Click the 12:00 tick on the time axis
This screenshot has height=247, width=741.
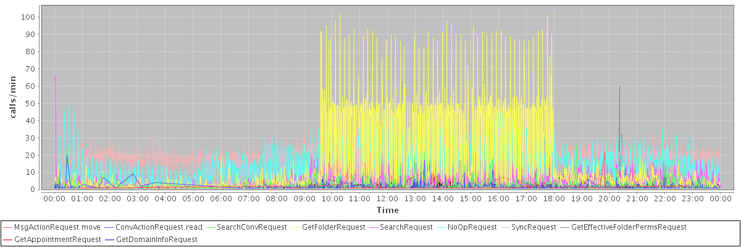point(387,198)
